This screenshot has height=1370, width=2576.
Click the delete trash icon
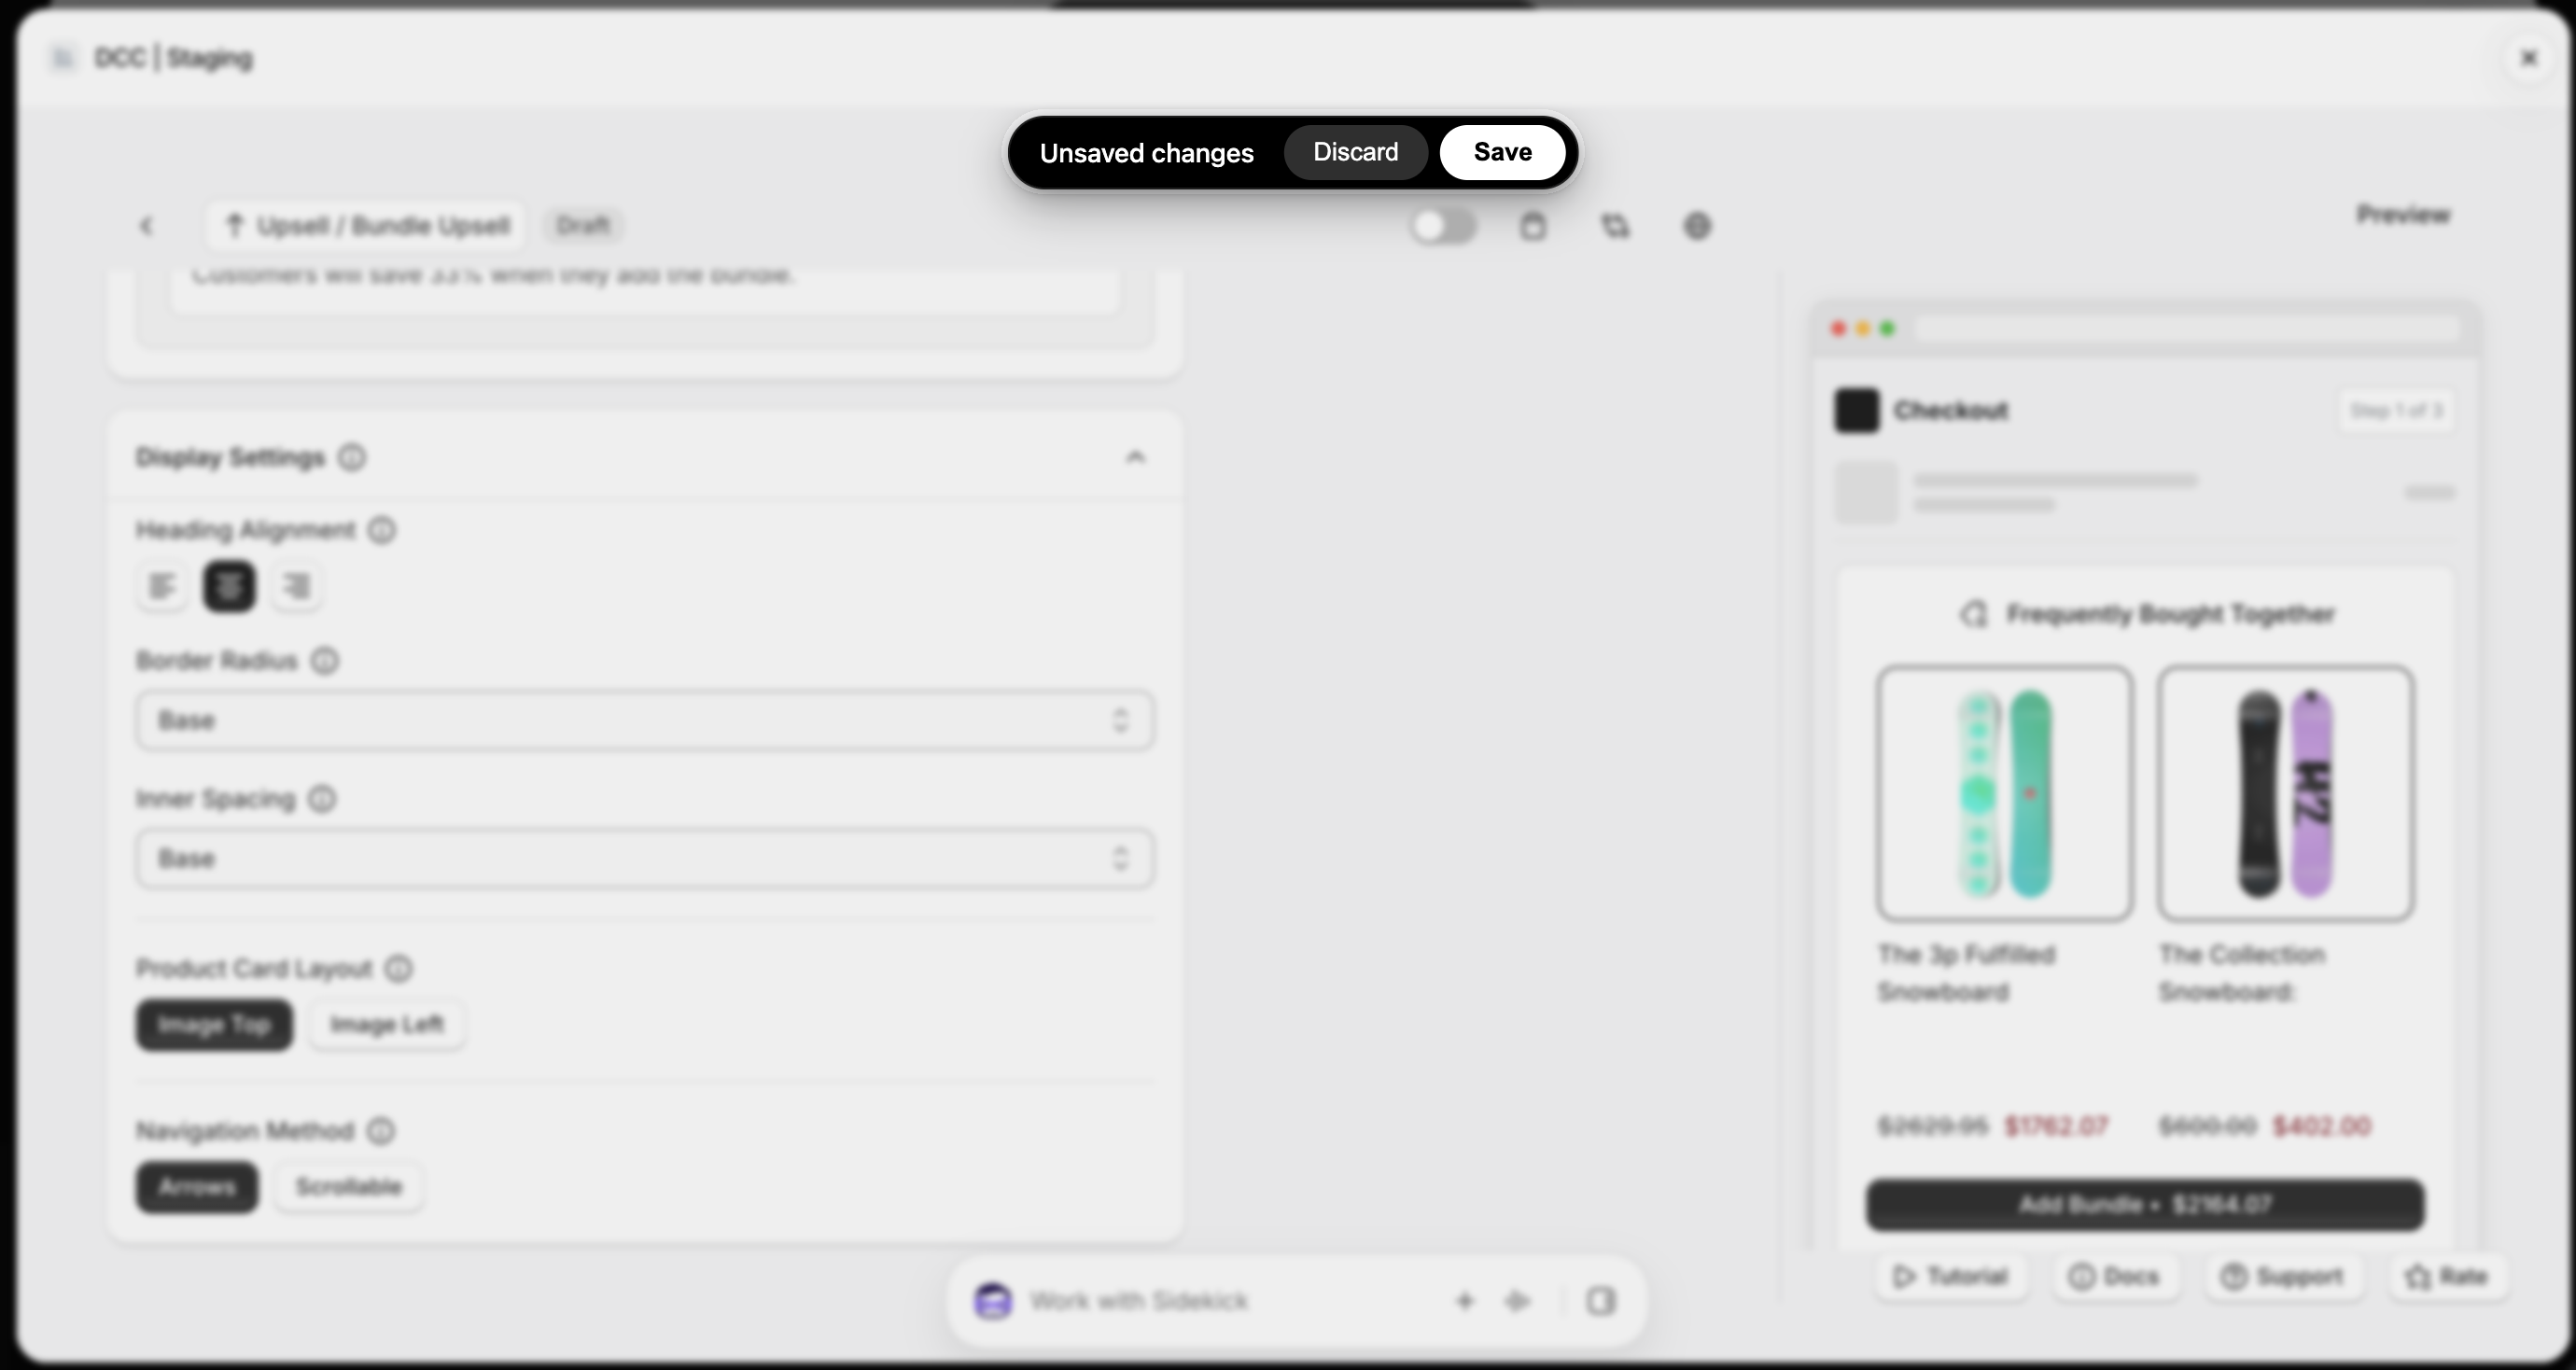[x=1533, y=226]
